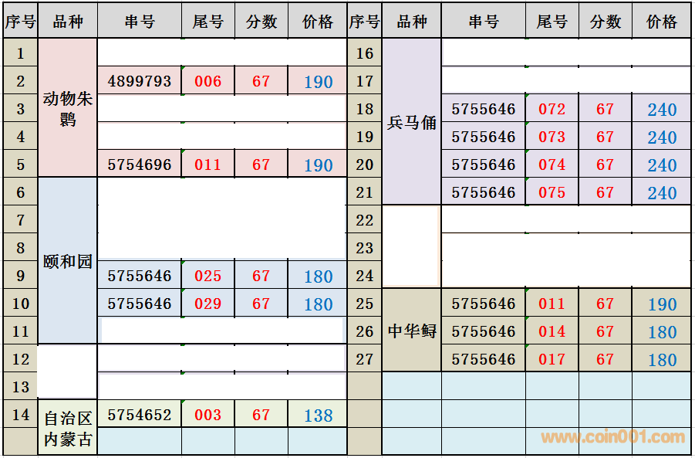Click serial number cell 4899793
695x458 pixels.
coord(140,81)
